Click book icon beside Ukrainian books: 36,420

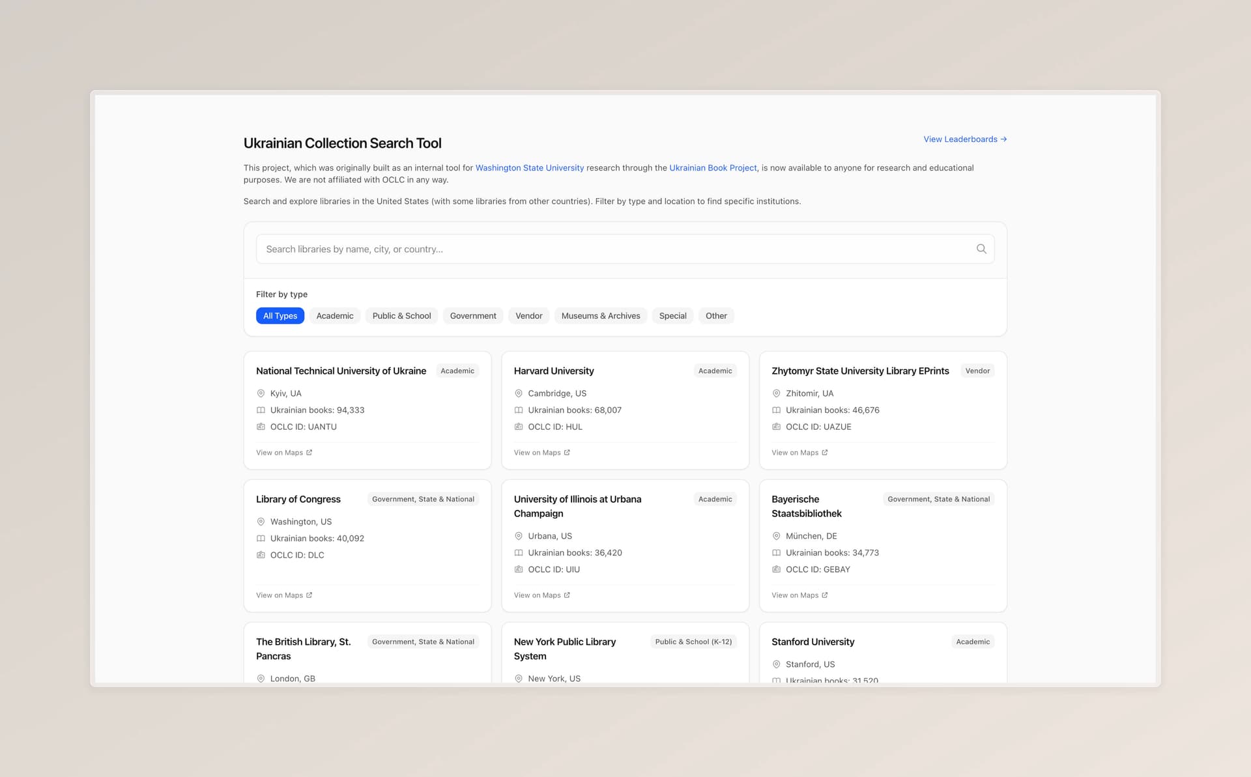(519, 553)
